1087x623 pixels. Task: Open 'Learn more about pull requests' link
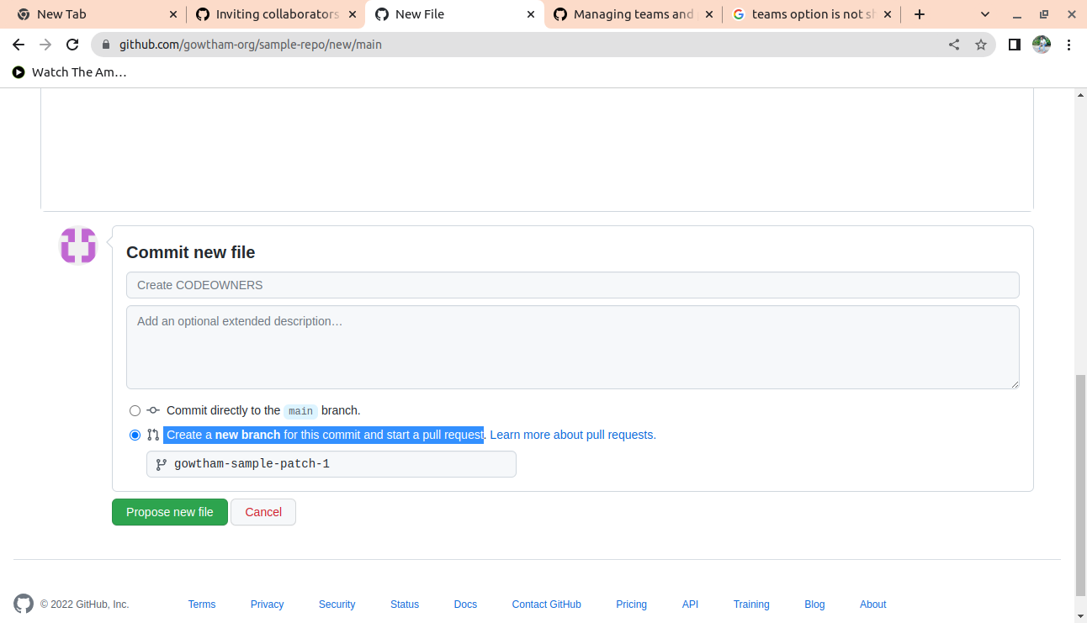(x=573, y=435)
